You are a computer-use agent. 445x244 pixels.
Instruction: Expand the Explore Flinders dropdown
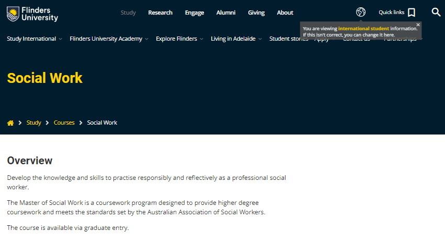(179, 39)
